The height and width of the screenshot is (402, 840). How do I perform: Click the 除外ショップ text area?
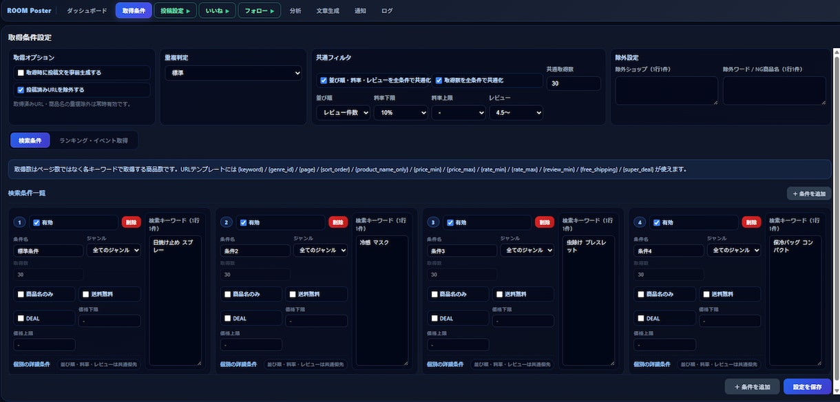[666, 90]
